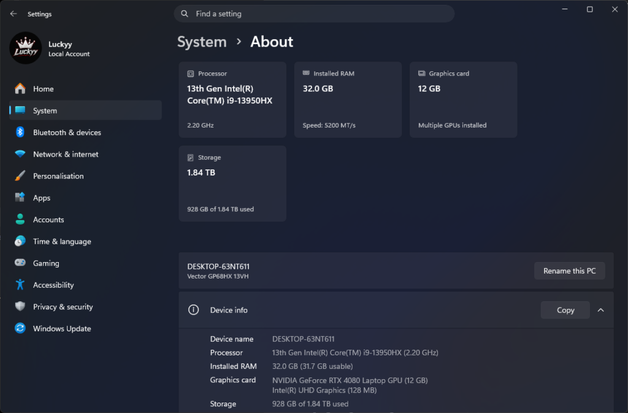Open Apps settings

[x=85, y=198]
